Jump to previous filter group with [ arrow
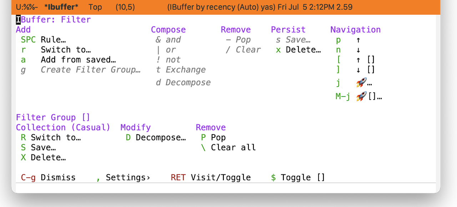457x207 pixels. pyautogui.click(x=358, y=60)
